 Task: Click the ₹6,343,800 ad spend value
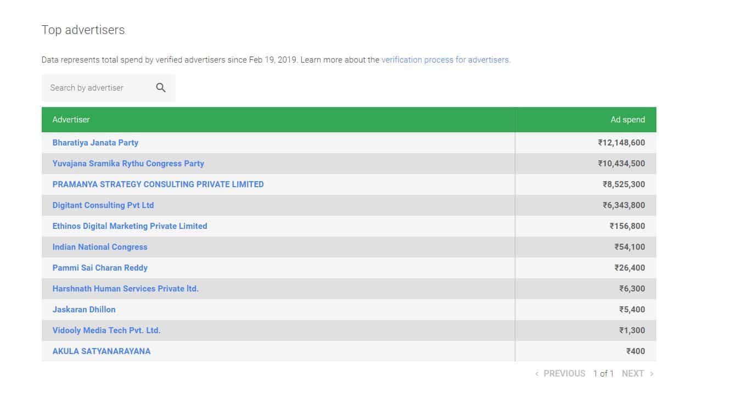click(624, 205)
